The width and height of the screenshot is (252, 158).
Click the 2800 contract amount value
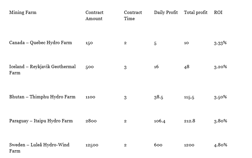click(91, 121)
